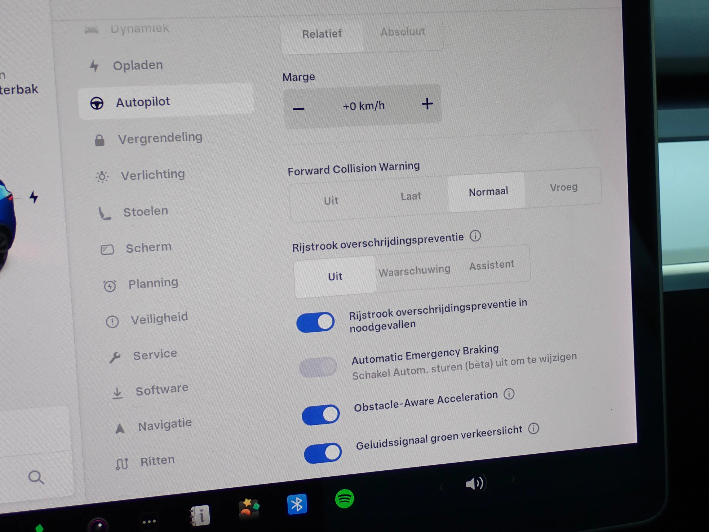
Task: Open the Vergrendeling menu
Action: [160, 139]
